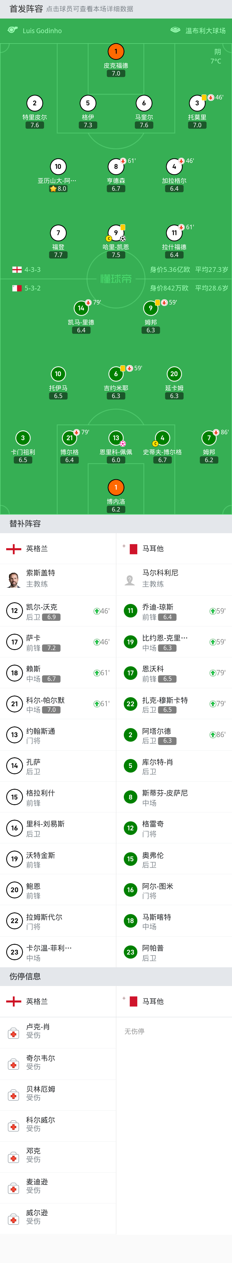232x1263 pixels.
Task: Click the stadium icon next to 温布利大球场
Action: [x=175, y=30]
